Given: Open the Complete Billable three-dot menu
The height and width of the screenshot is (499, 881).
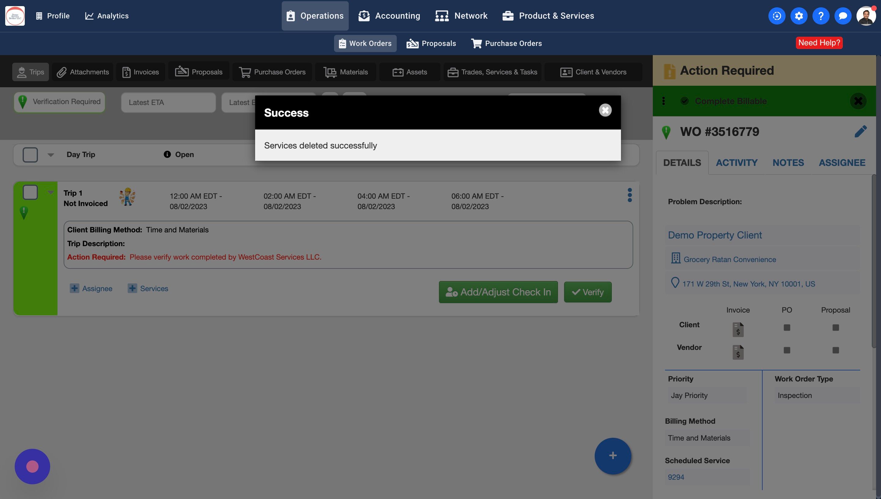Looking at the screenshot, I should [664, 101].
